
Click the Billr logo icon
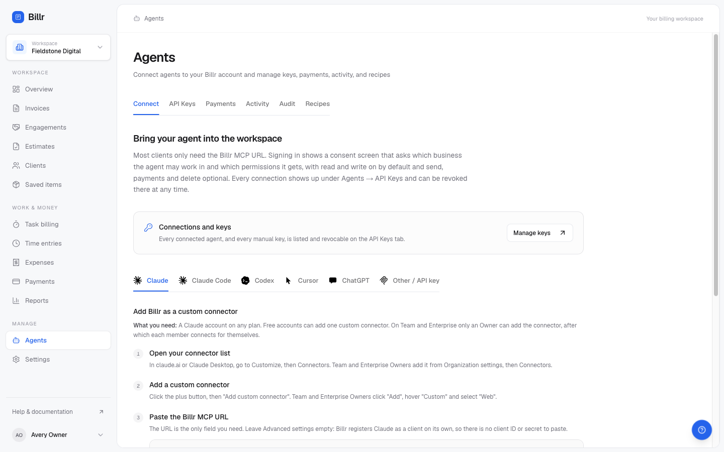point(18,17)
